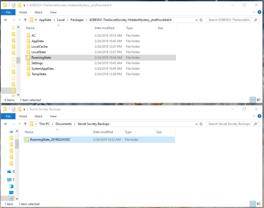Open View tab in Backups window
This screenshot has width=264, height=208.
pyautogui.click(x=53, y=116)
